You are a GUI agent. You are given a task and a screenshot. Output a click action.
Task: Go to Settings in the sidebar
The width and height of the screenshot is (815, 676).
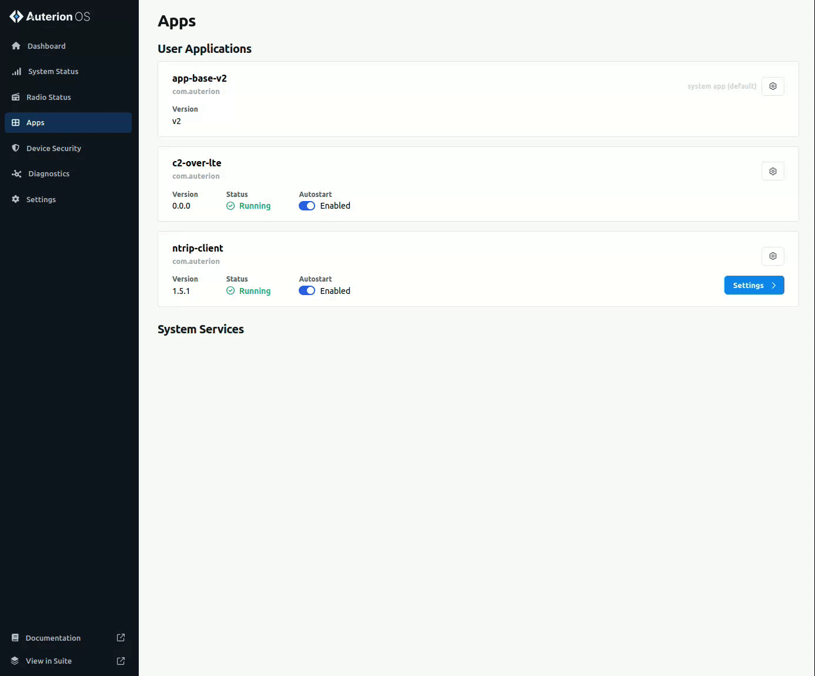(41, 199)
